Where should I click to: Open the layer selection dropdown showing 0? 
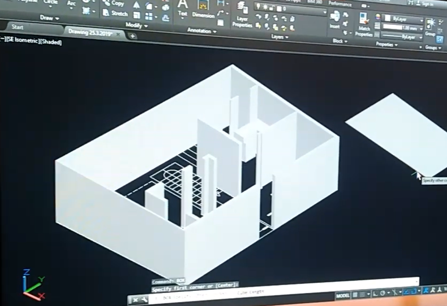coord(290,10)
